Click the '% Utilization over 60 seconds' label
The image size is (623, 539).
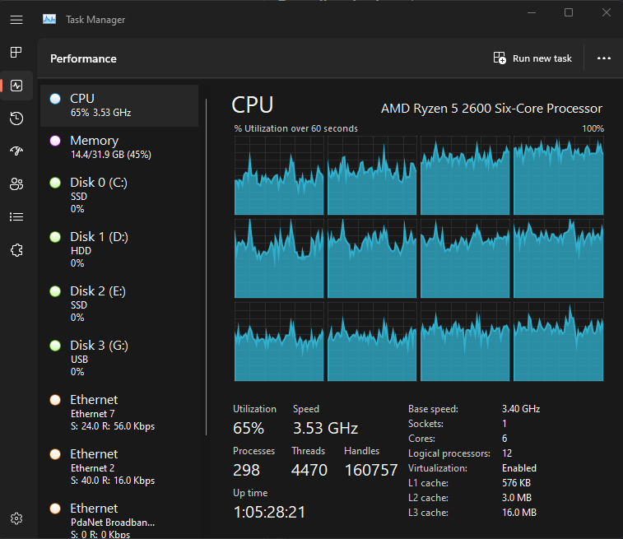(x=296, y=128)
